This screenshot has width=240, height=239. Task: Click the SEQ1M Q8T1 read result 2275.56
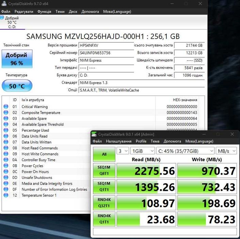tap(146, 170)
